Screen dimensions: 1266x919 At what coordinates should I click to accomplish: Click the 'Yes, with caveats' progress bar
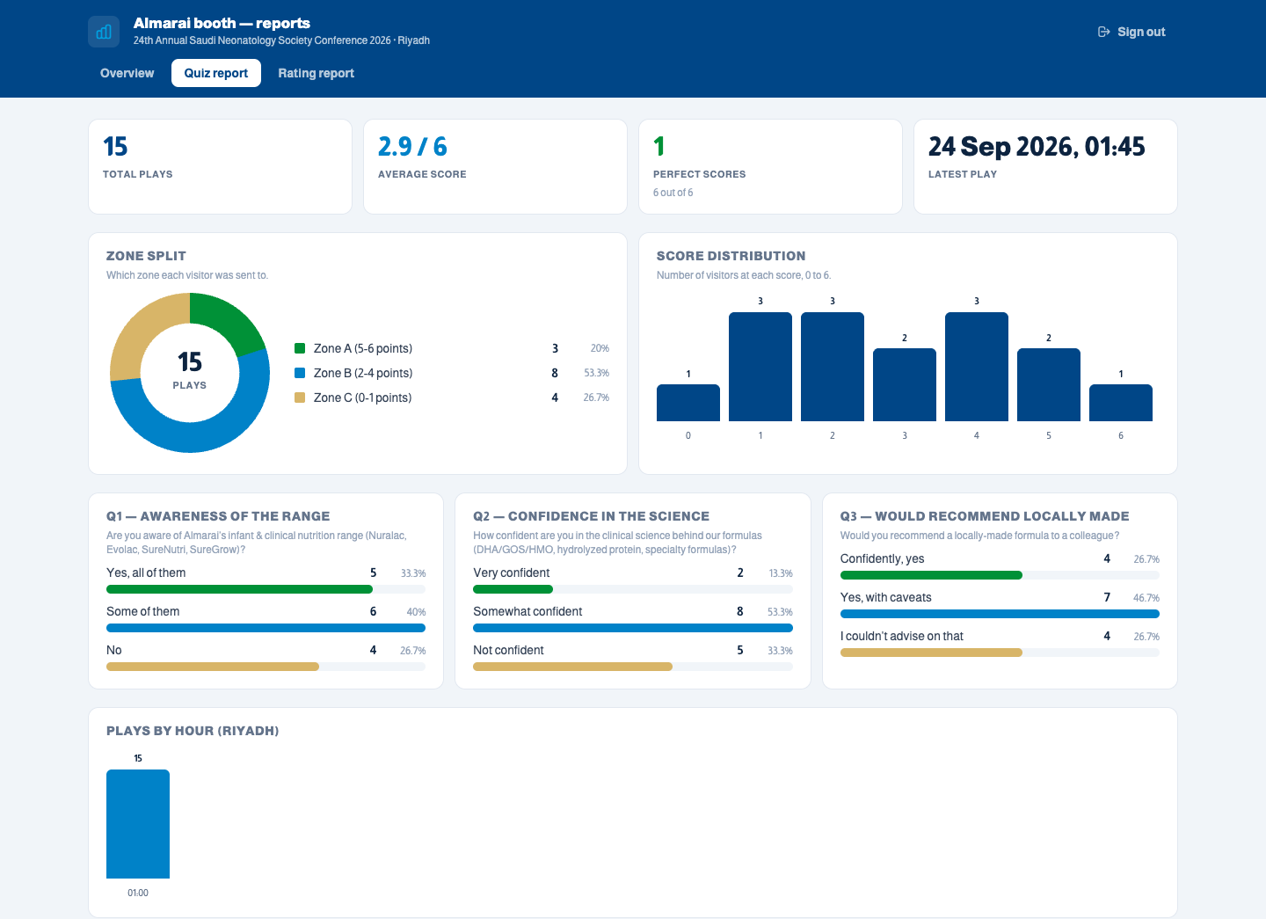pos(1000,614)
